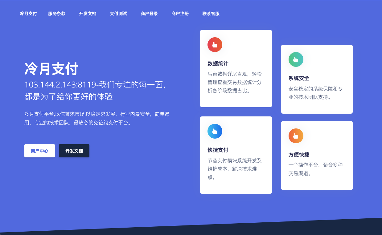382x235 pixels.
Task: Open the 服务条款 menu item
Action: [57, 14]
